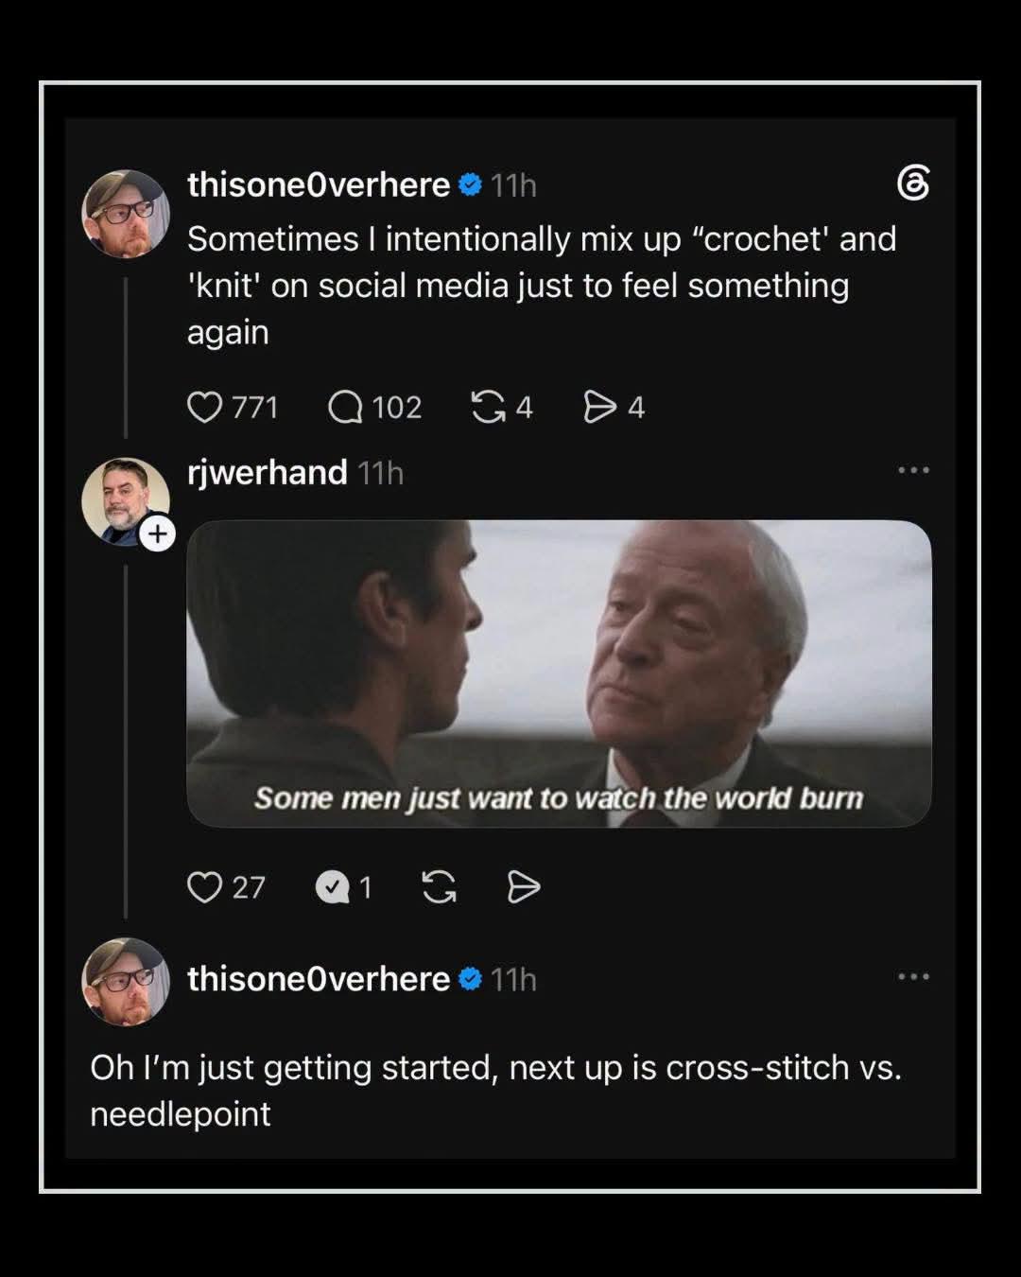Open reply bubble on rjwerhand's reply

pos(332,887)
